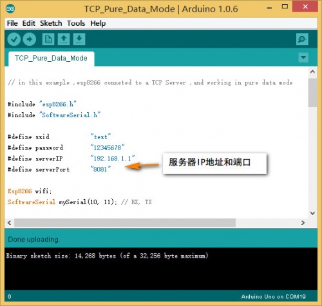Click the "// RX, TX" comment
This screenshot has width=322, height=306.
click(x=137, y=202)
